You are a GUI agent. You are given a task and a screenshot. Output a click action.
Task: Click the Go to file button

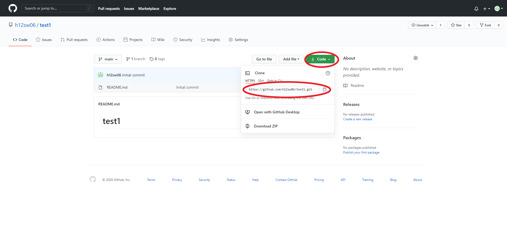264,59
